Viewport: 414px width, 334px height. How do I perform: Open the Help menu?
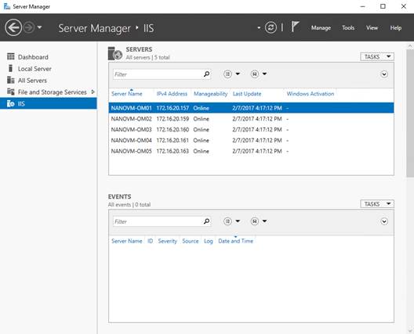(395, 27)
